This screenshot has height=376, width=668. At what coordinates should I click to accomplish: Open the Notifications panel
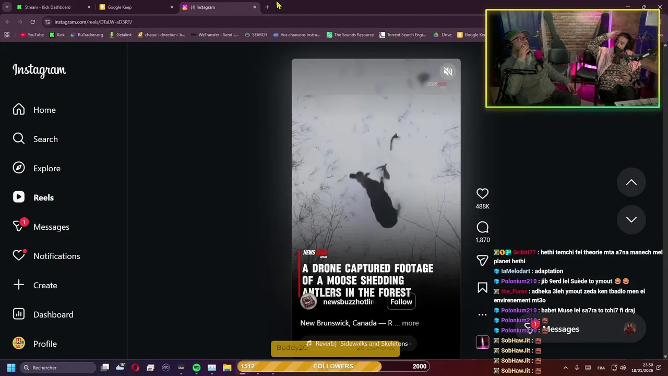pyautogui.click(x=46, y=256)
